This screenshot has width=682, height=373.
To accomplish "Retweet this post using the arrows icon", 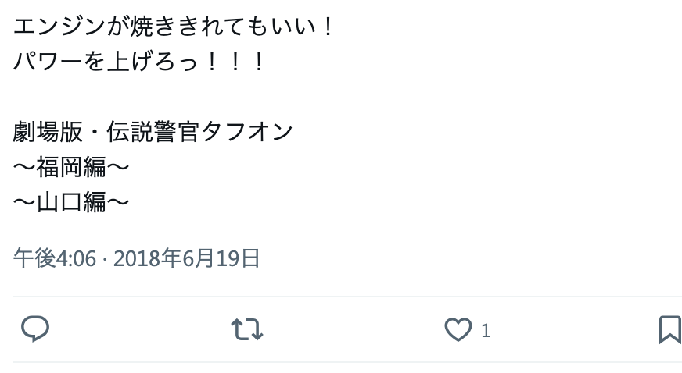I will [246, 329].
